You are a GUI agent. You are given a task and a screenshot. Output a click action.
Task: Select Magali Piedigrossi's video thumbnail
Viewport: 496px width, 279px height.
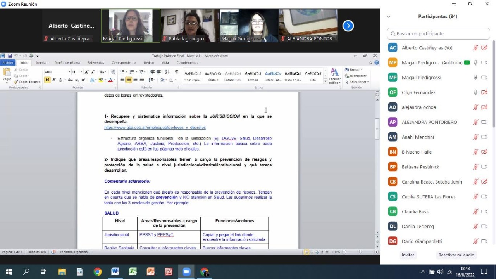tap(131, 26)
